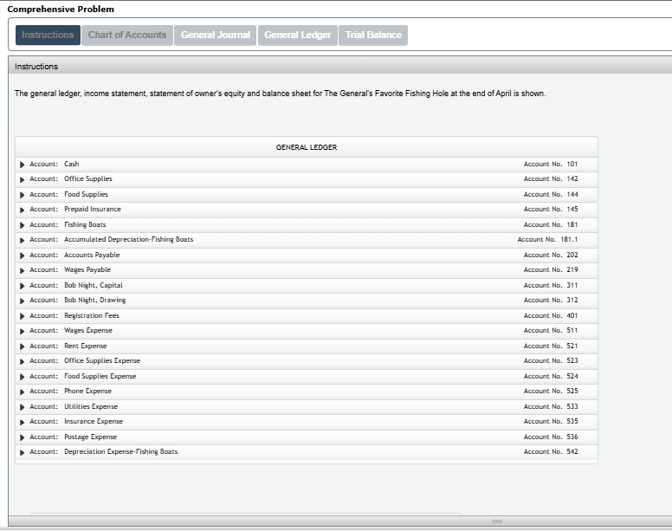
Task: Expand the Wages Expense account triangle
Action: [23, 331]
